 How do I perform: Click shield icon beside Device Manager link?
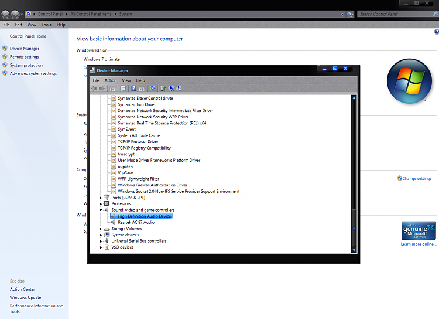pos(5,48)
